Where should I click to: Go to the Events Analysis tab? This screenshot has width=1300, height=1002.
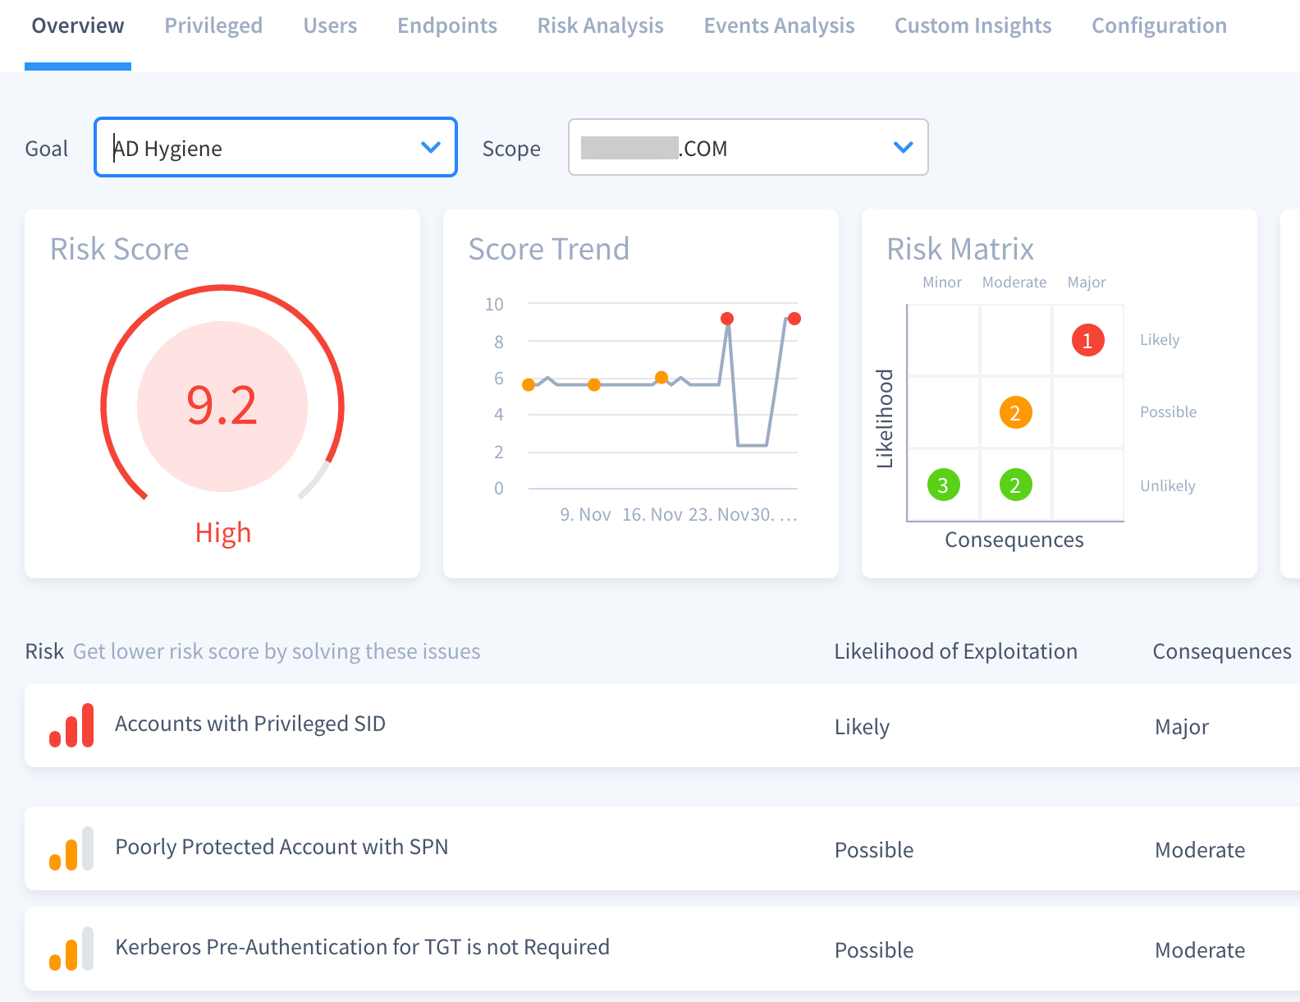click(779, 26)
